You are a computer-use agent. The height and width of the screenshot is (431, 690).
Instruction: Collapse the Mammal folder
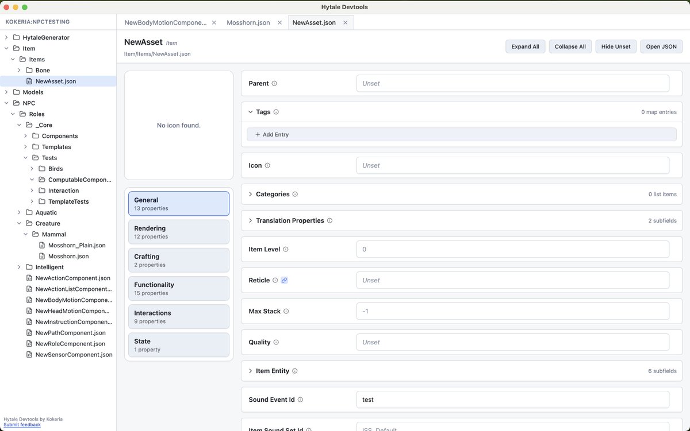click(25, 234)
